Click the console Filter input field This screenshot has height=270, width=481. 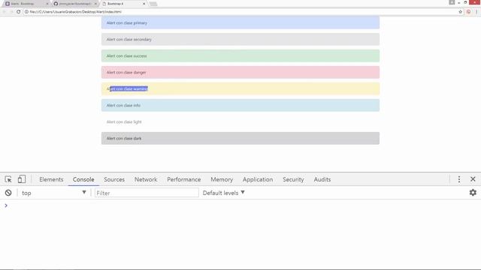pos(147,193)
